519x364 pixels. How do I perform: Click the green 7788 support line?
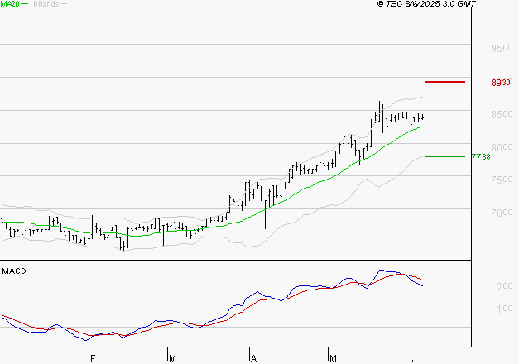[445, 156]
